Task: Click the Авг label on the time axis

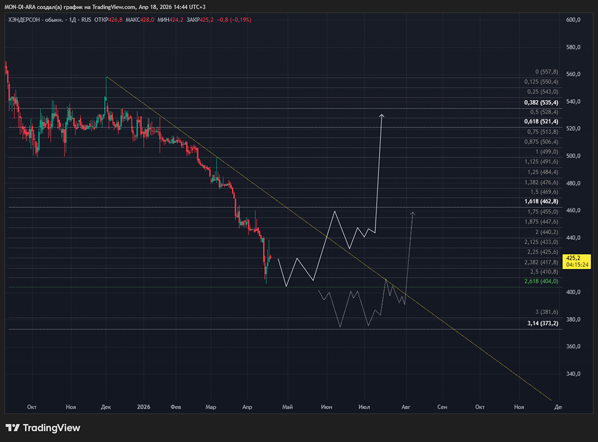Action: (406, 407)
